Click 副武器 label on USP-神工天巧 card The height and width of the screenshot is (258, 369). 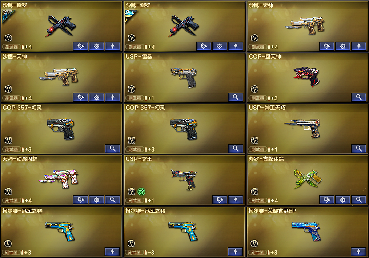coord(258,149)
